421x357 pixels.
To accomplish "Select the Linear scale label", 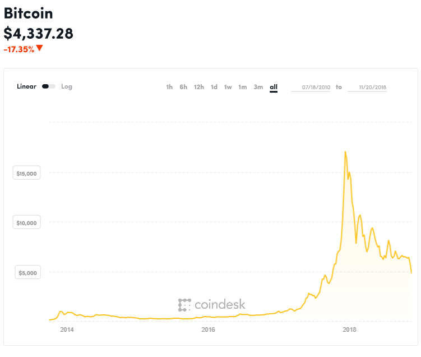I will (x=26, y=86).
